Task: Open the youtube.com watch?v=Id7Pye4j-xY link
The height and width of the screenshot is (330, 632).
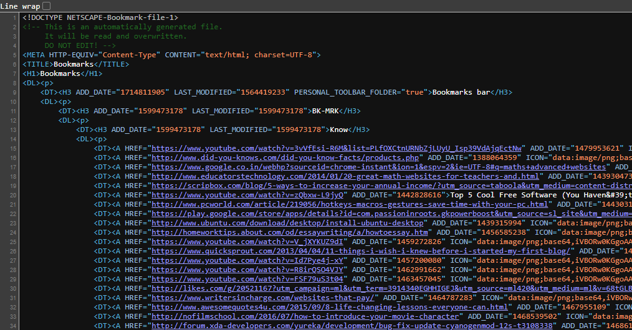Action: tap(247, 260)
